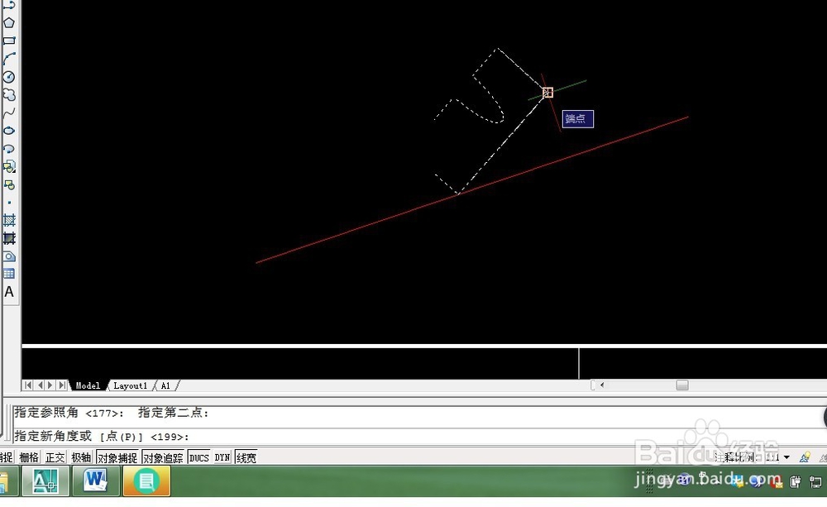Select the Polygon draw tool
Viewport: 827px width, 507px height.
coord(9,22)
